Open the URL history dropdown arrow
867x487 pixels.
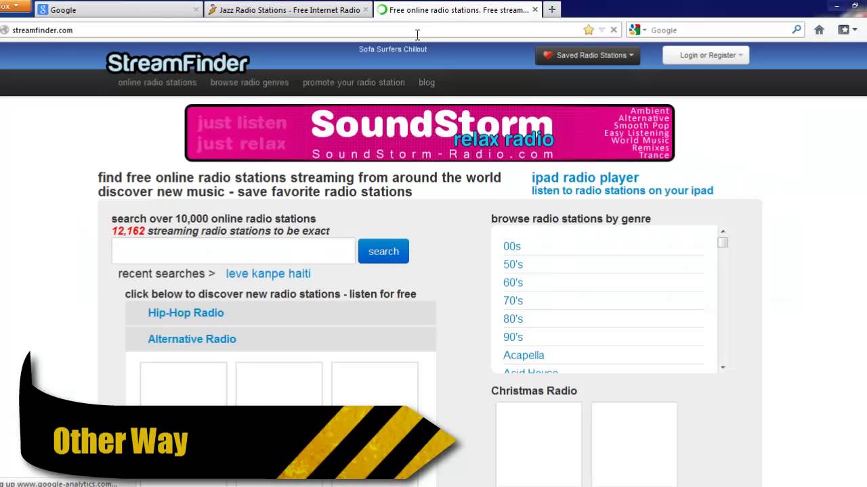coord(601,30)
